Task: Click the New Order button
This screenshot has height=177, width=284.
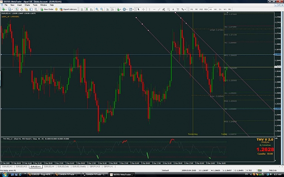Action: pos(47,9)
